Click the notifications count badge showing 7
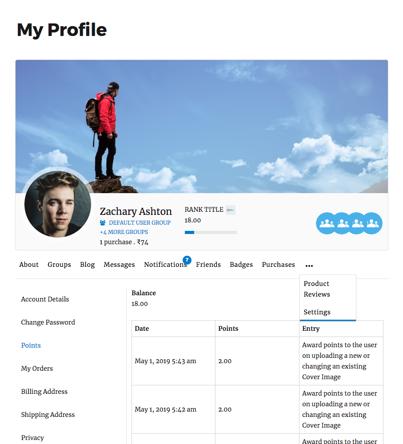 [187, 260]
